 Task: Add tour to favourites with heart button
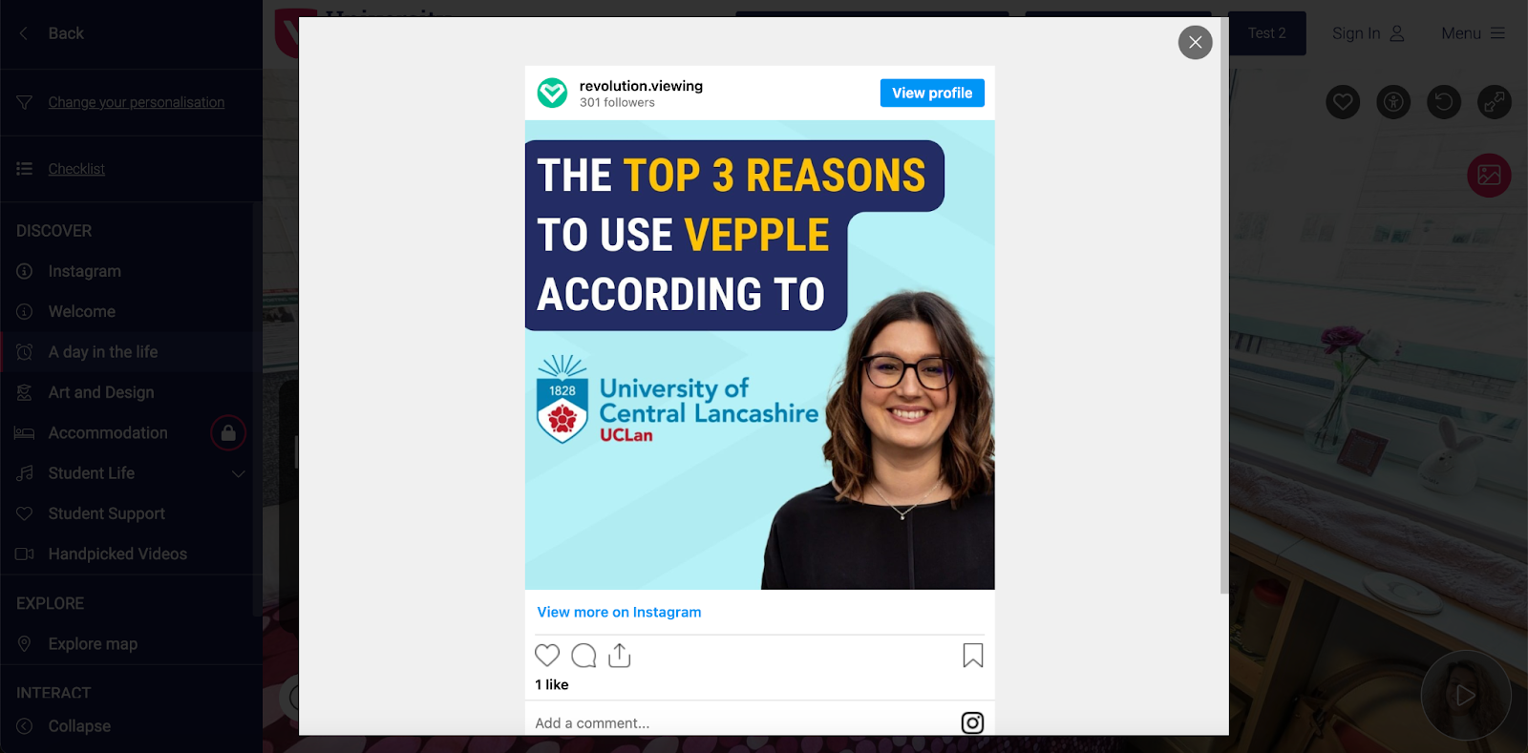[x=1343, y=101]
